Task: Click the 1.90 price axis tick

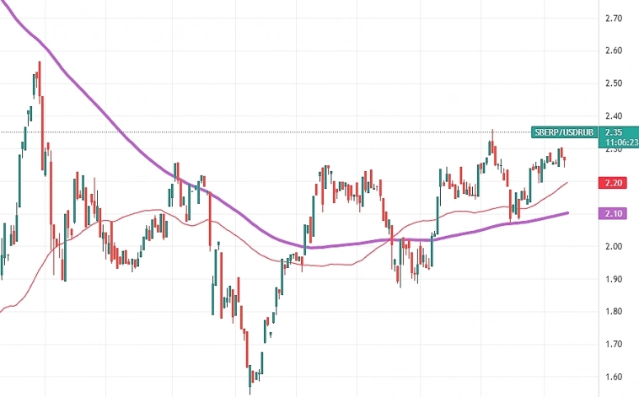Action: click(x=614, y=279)
